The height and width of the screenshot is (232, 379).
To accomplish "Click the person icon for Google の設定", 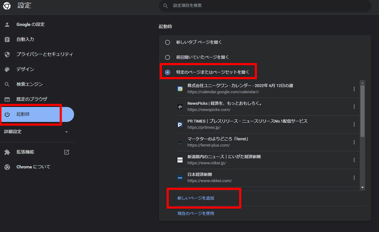I will point(7,25).
